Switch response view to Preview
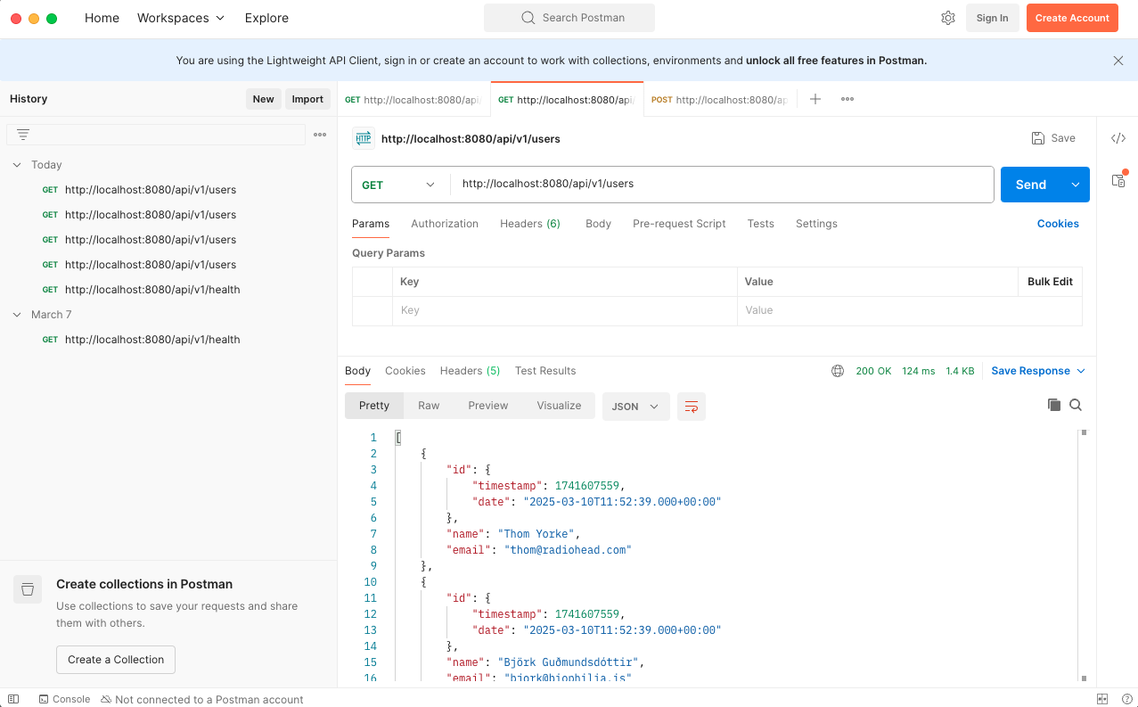The height and width of the screenshot is (707, 1138). pyautogui.click(x=488, y=406)
